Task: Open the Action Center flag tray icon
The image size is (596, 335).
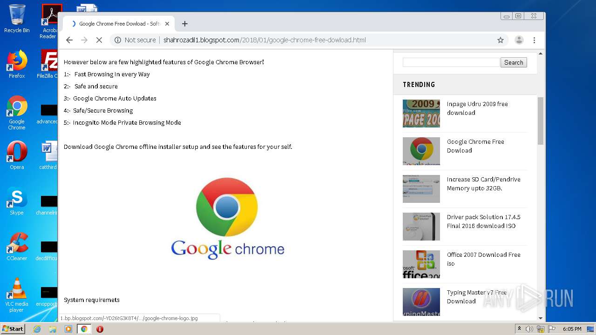Action: click(x=552, y=329)
